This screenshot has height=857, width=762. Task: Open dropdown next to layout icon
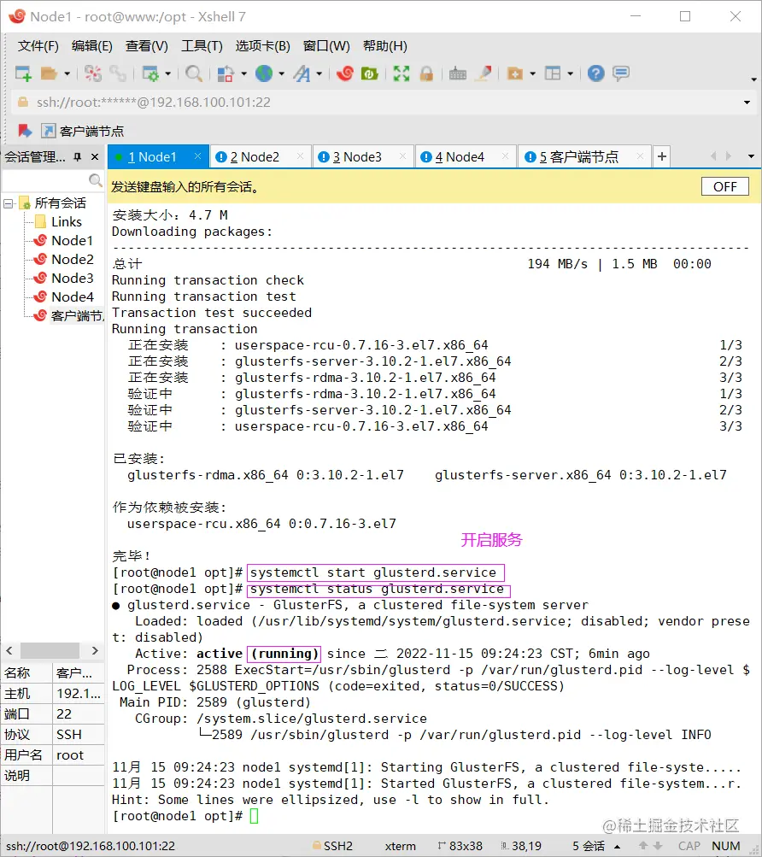[570, 73]
